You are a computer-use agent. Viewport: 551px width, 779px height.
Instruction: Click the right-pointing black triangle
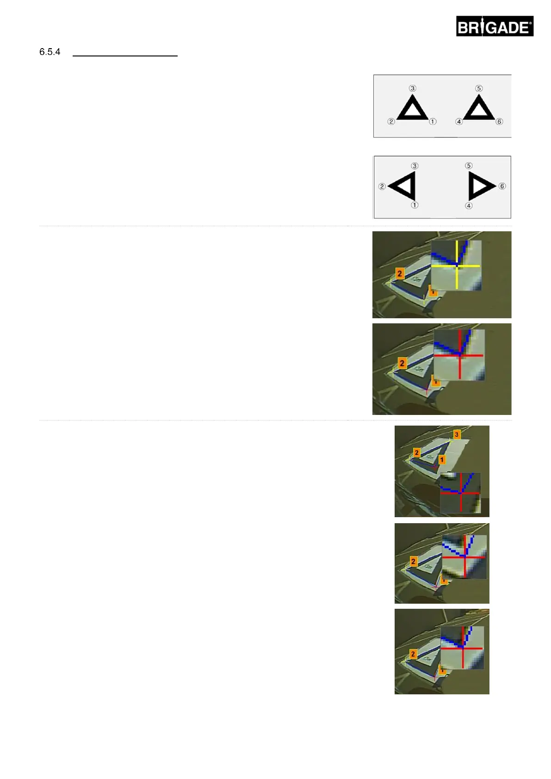pyautogui.click(x=482, y=186)
